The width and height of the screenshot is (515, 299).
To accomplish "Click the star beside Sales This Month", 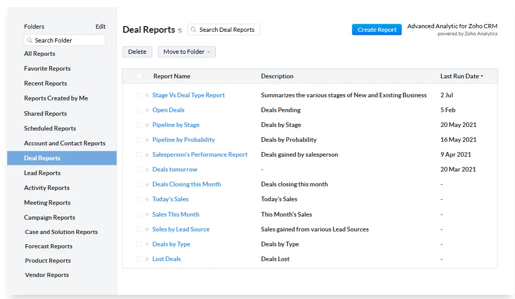I will [x=147, y=214].
